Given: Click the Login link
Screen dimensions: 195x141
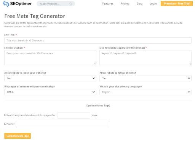Looking at the screenshot, I should pyautogui.click(x=153, y=4).
